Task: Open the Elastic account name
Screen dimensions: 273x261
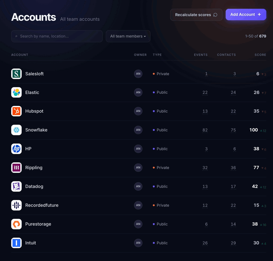Action: 32,92
